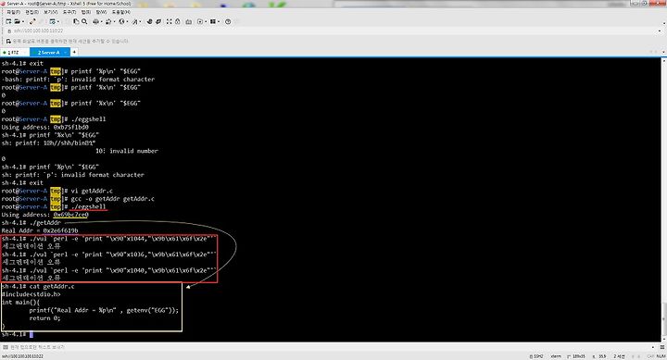Click the compose text input bar at the bottom
The width and height of the screenshot is (667, 360).
point(332,347)
